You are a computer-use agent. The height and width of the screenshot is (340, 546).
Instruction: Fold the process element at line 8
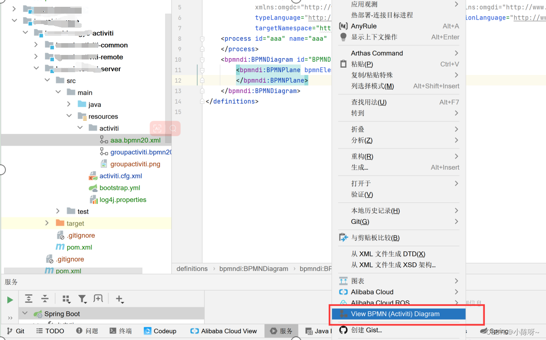(202, 39)
